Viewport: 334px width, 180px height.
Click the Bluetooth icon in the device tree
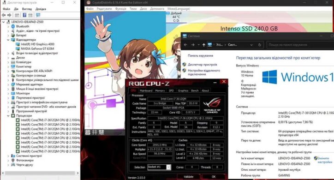13,26
